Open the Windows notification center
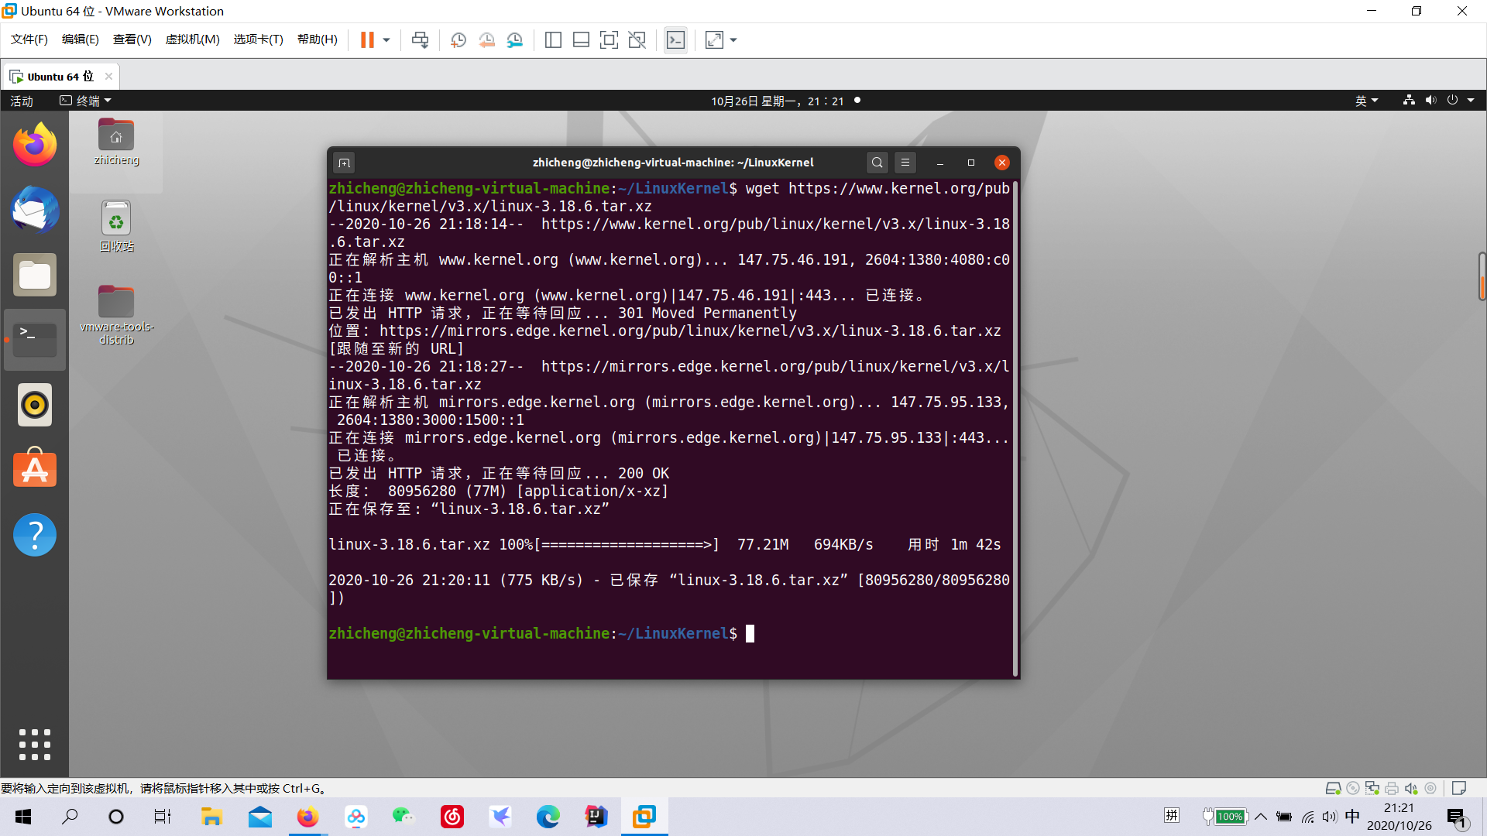Image resolution: width=1487 pixels, height=836 pixels. point(1458,817)
